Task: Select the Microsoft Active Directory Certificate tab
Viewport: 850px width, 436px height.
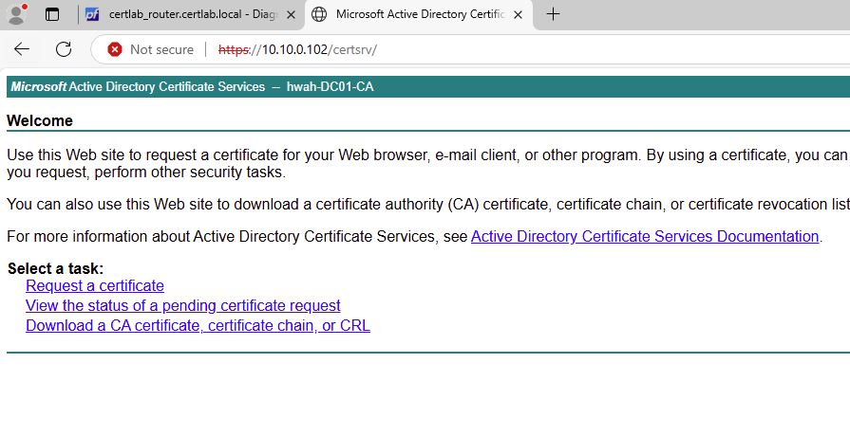Action: tap(418, 14)
